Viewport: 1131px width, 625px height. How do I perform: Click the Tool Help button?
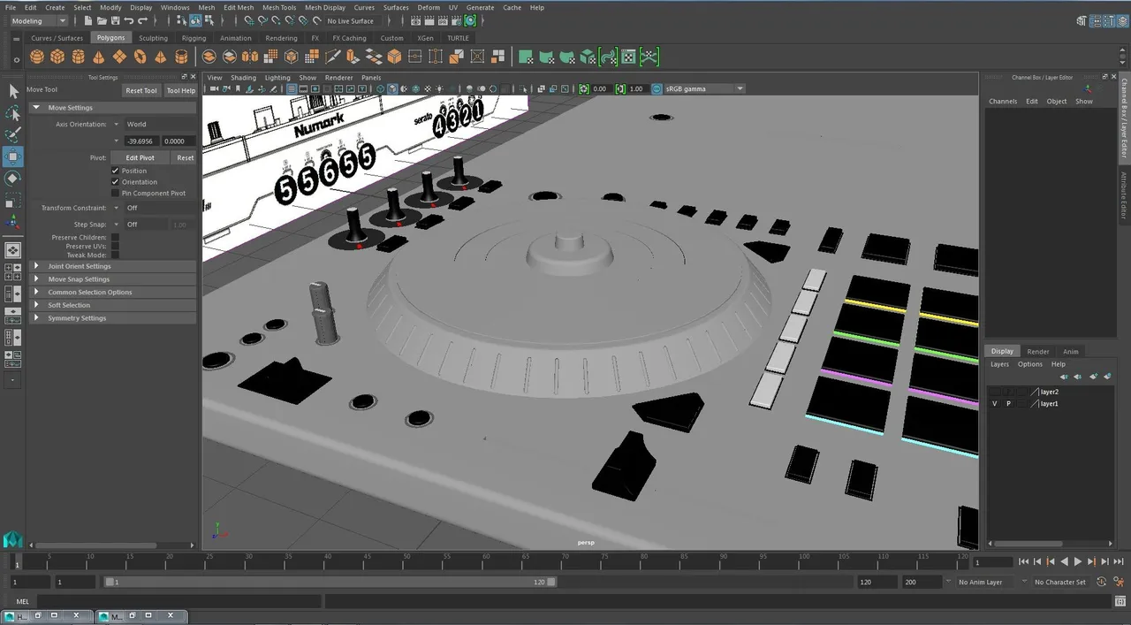tap(181, 90)
